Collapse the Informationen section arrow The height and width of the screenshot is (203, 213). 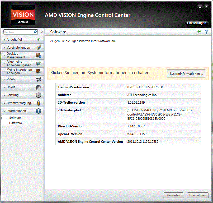click(x=4, y=111)
